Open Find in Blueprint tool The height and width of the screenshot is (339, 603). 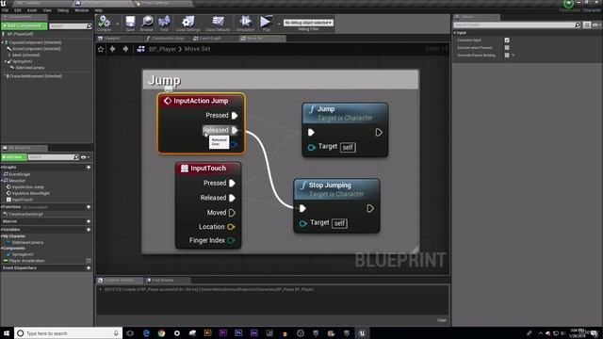(164, 23)
